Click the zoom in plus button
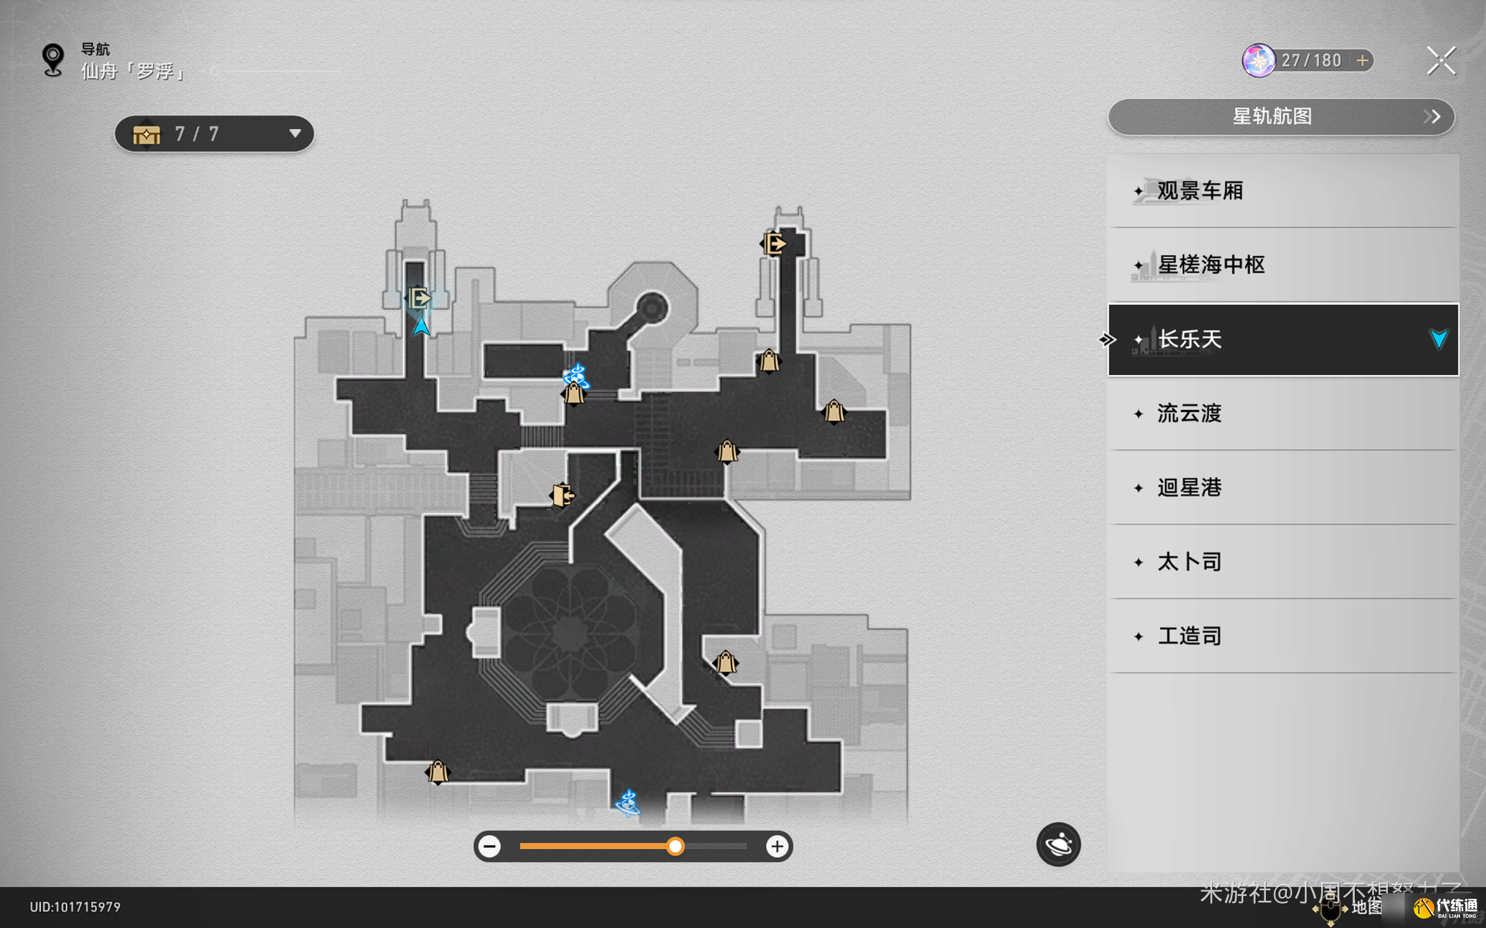The image size is (1486, 928). tap(777, 847)
